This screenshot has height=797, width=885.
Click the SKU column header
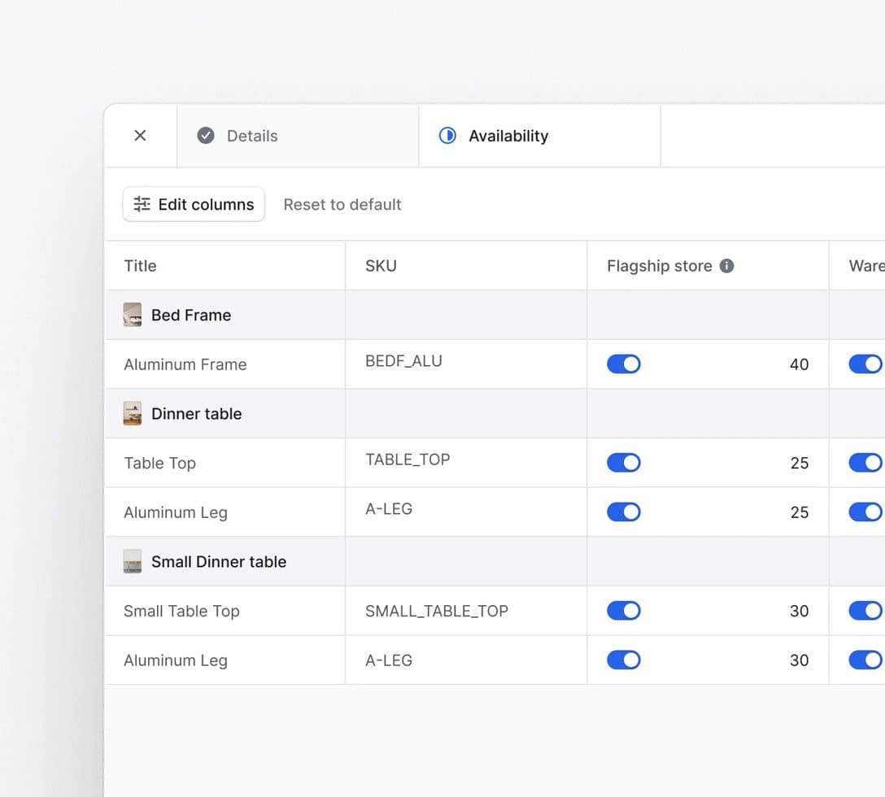tap(381, 266)
